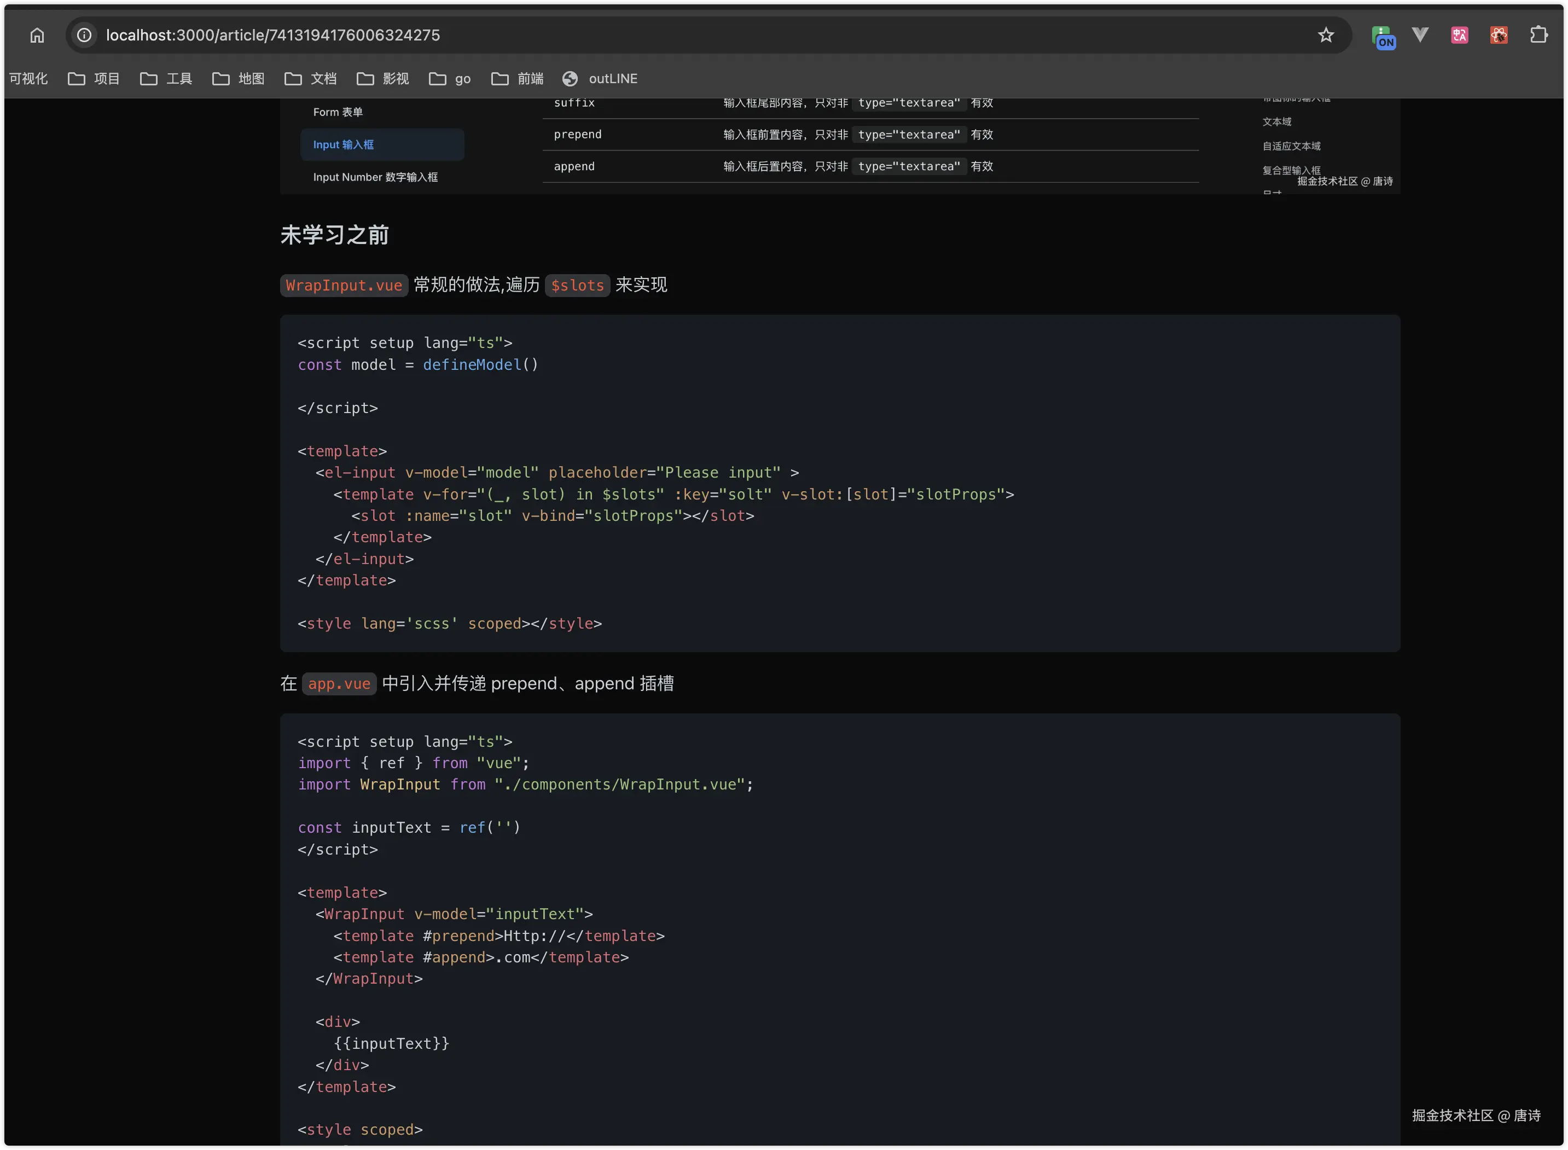Click the el-input v-model code line

[557, 473]
